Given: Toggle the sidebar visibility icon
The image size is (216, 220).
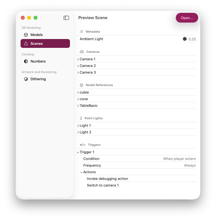Looking at the screenshot, I should coord(66,18).
